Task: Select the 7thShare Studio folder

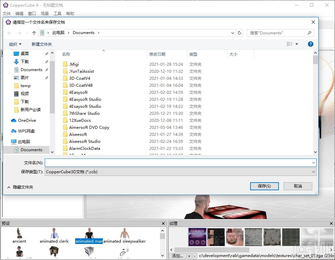Action: (85, 113)
